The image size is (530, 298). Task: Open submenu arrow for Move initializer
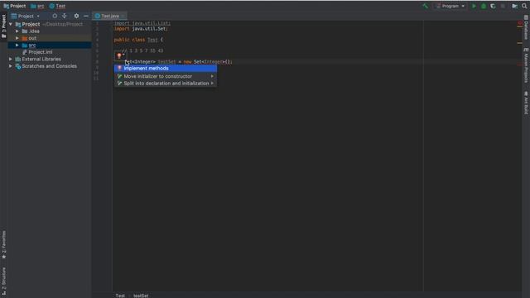coord(212,76)
